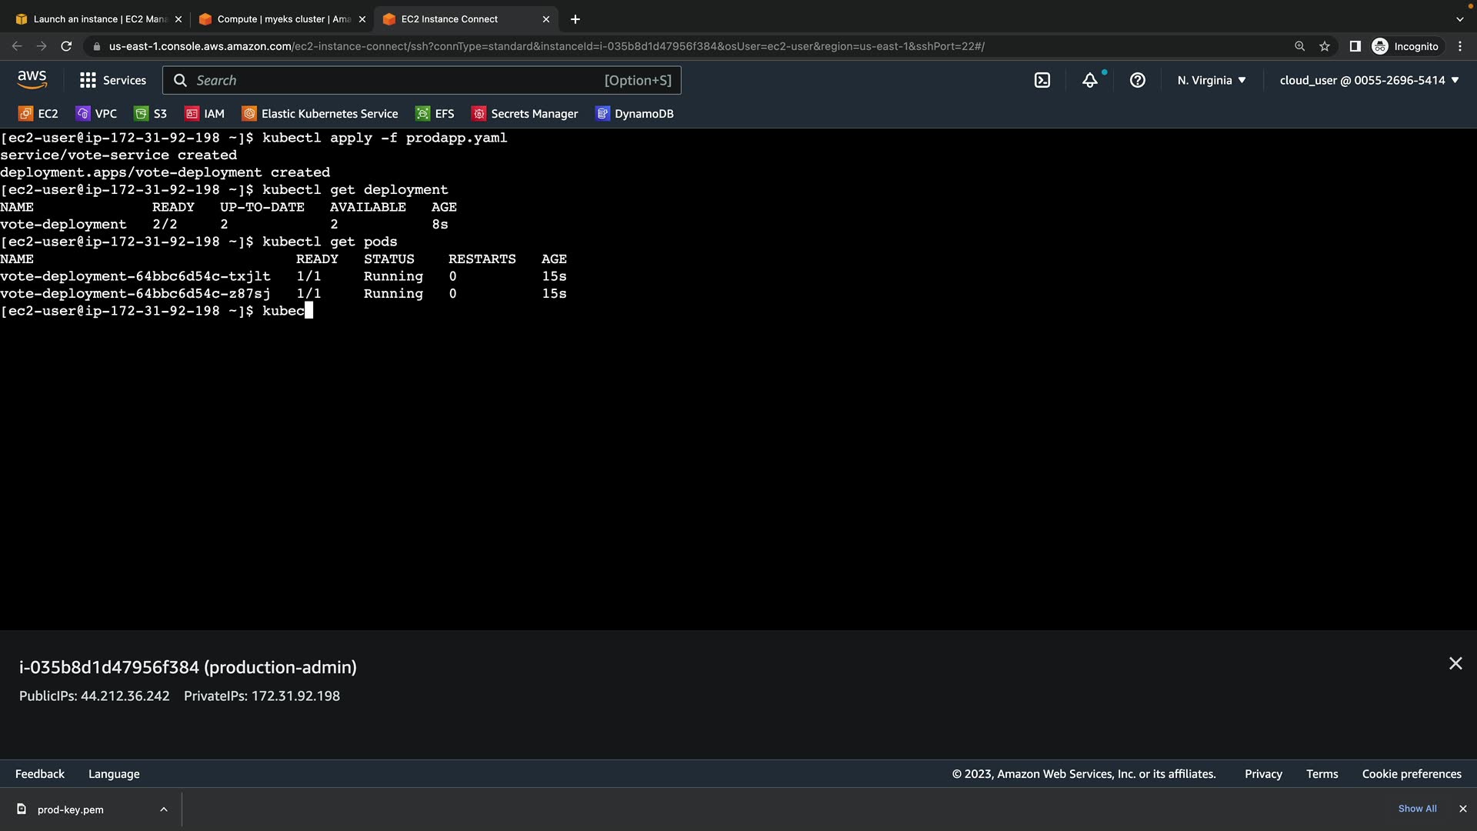Image resolution: width=1477 pixels, height=831 pixels.
Task: Reload the browser page
Action: (x=66, y=46)
